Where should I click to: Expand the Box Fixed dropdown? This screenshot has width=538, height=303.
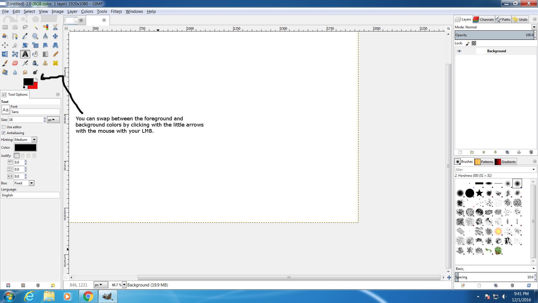(31, 183)
